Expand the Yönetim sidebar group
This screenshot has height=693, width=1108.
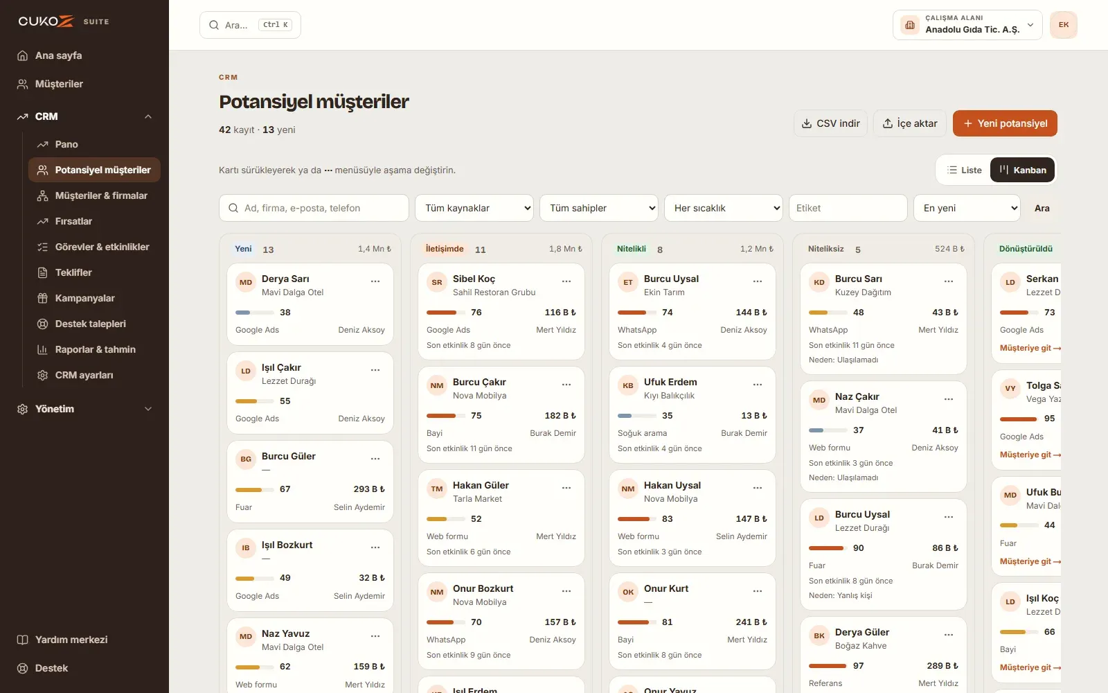click(x=84, y=409)
